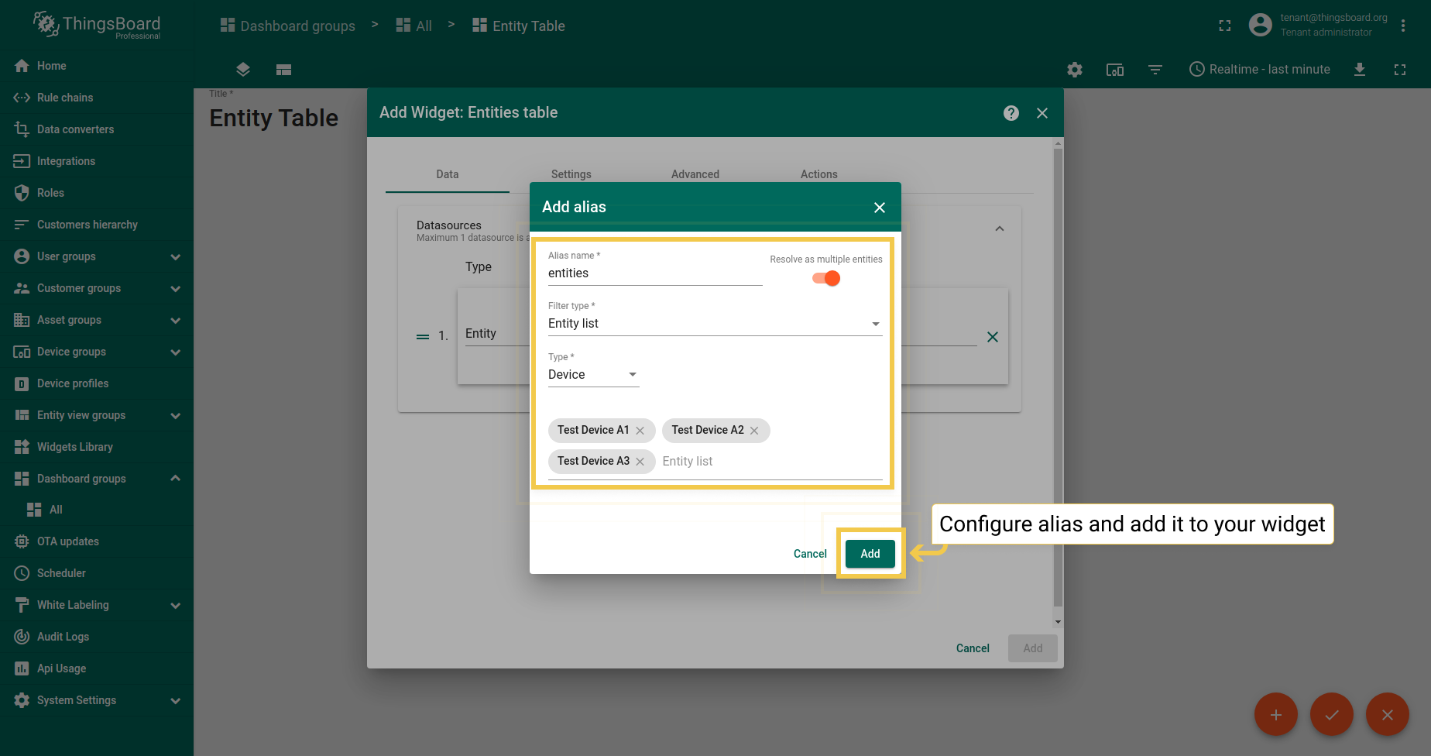Open the Home page icon in sidebar
Screen dimensions: 1431x756
[22, 66]
